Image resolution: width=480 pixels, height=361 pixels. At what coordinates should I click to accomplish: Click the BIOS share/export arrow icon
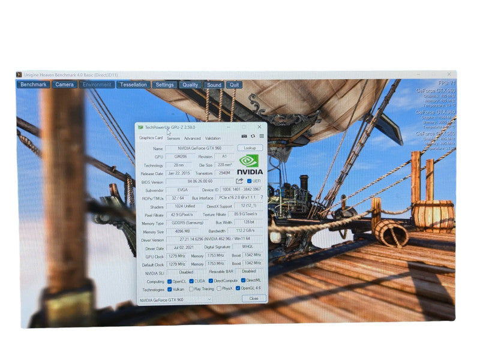[239, 181]
